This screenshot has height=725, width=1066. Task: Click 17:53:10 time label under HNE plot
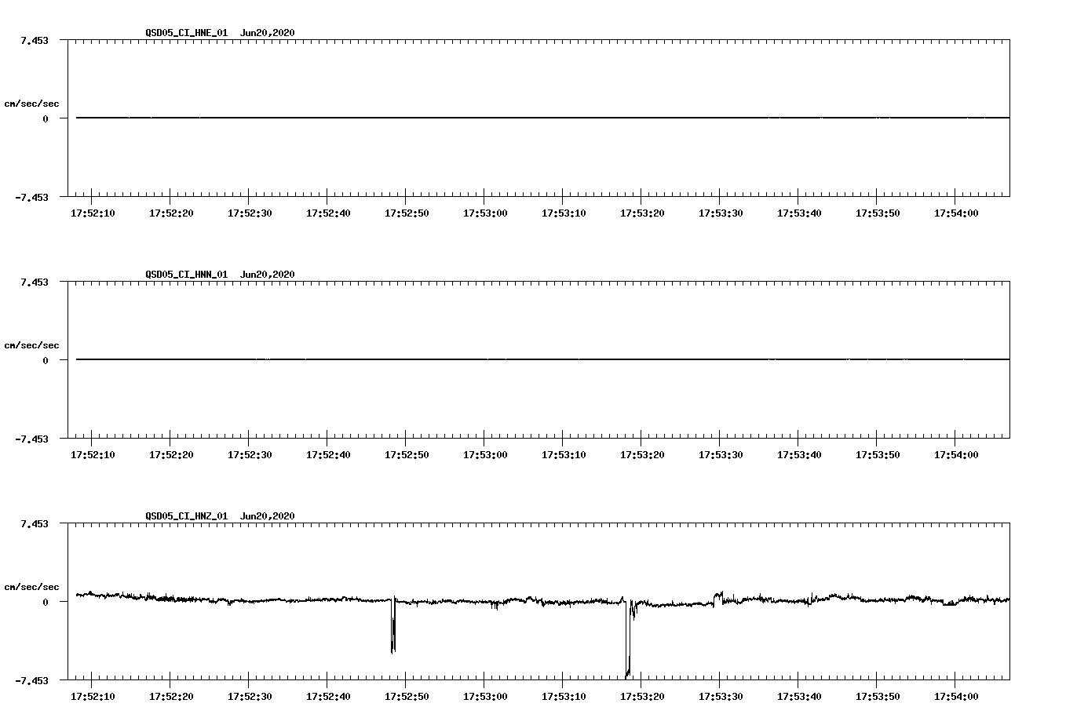click(x=564, y=213)
